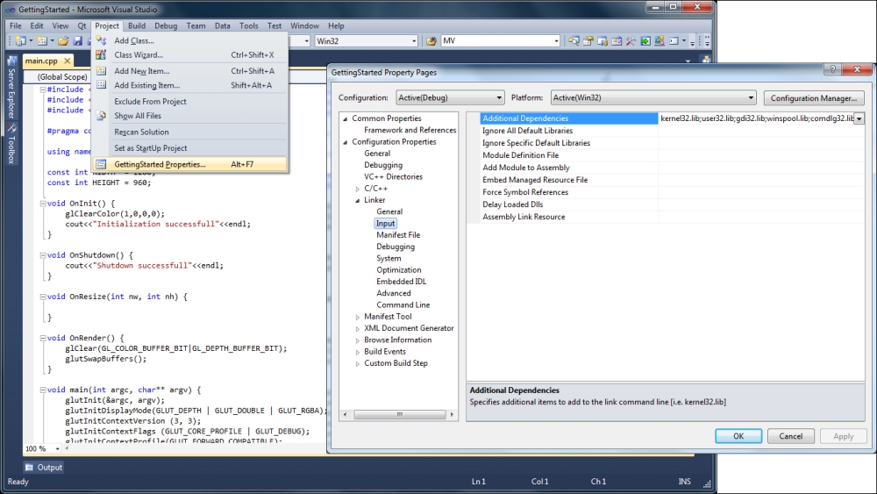Open the Configuration Active(Debug) dropdown
This screenshot has width=877, height=494.
coord(450,97)
